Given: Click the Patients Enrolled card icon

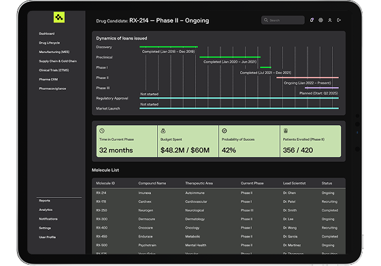Looking at the screenshot, I should tap(286, 131).
